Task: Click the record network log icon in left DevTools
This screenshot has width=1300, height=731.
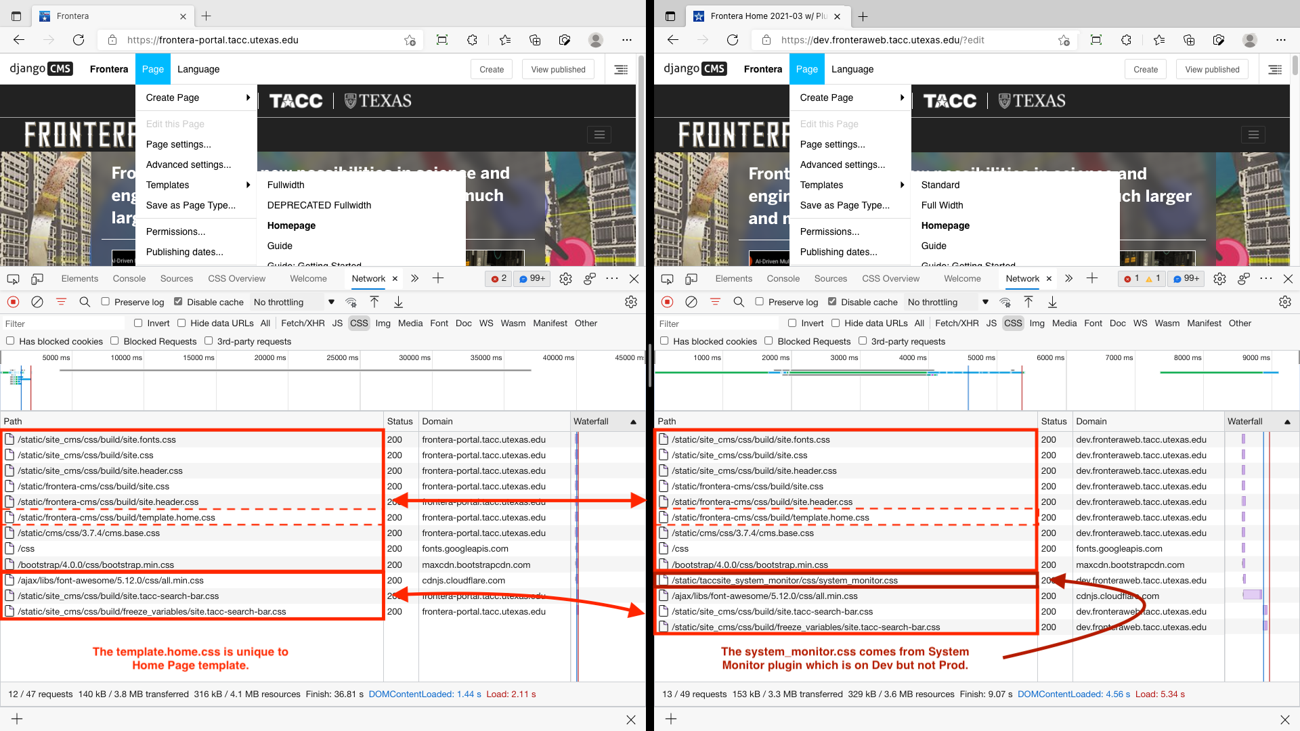Action: pyautogui.click(x=13, y=302)
